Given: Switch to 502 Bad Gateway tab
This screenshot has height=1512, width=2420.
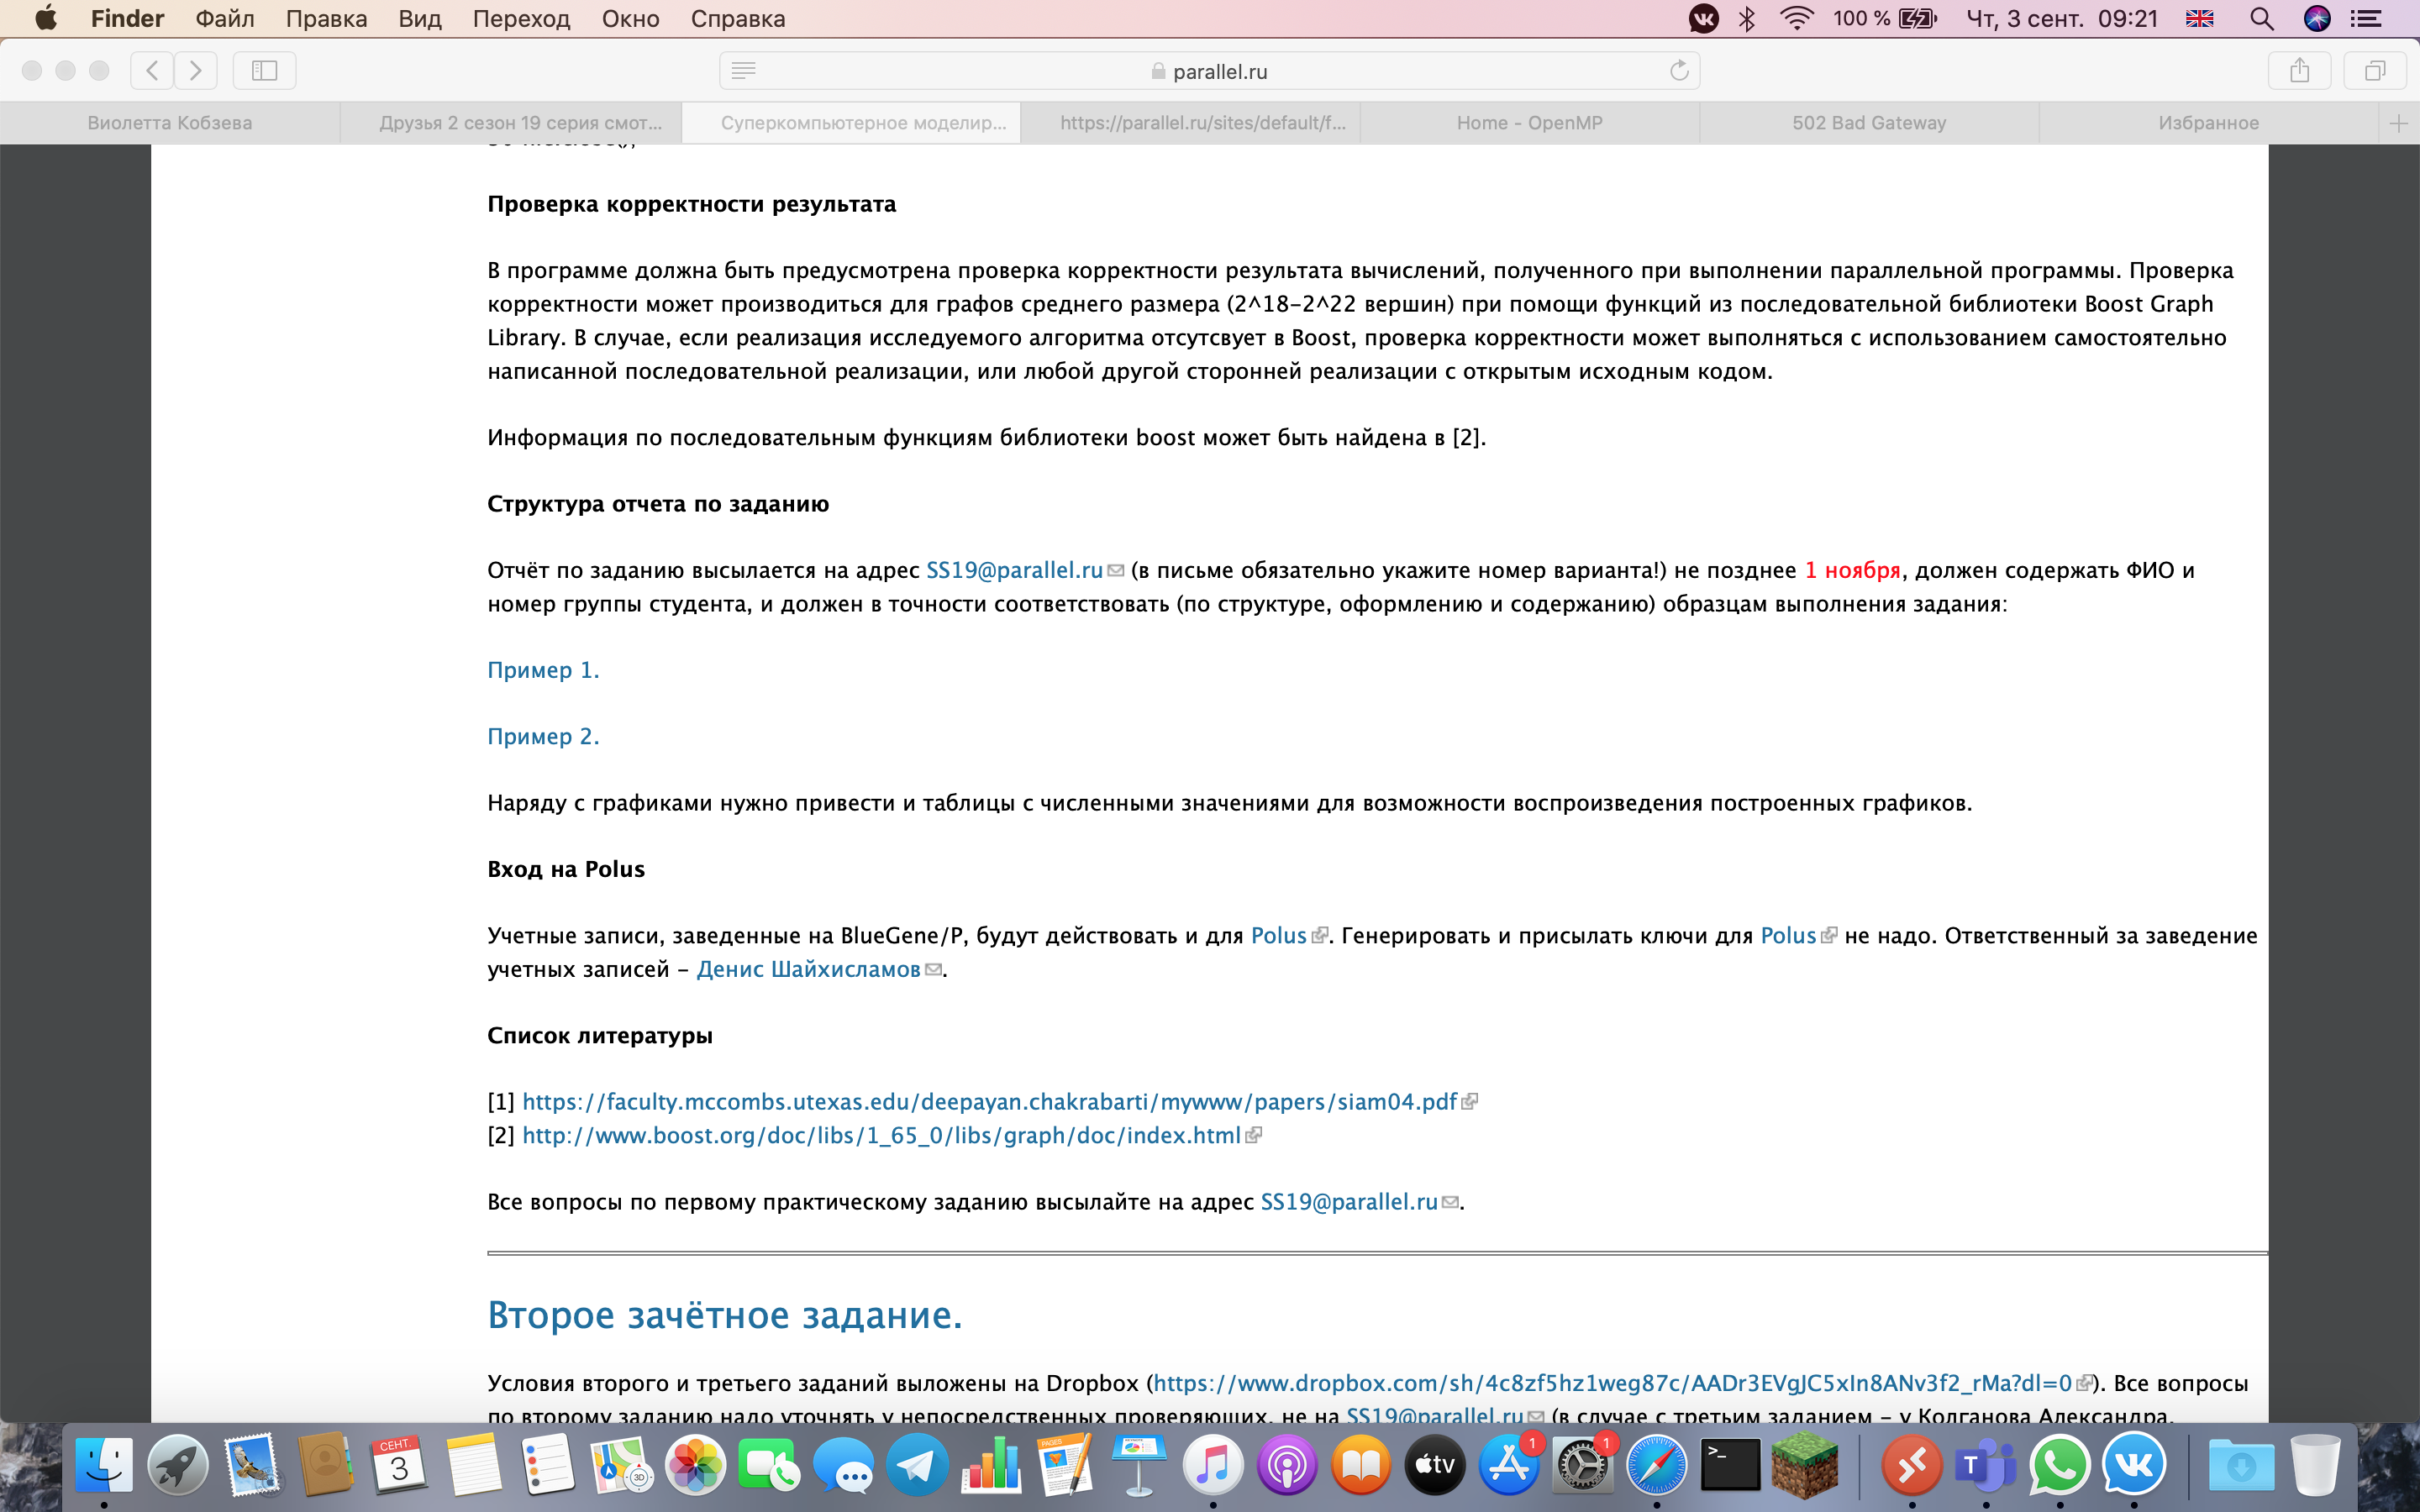Looking at the screenshot, I should coord(1869,123).
